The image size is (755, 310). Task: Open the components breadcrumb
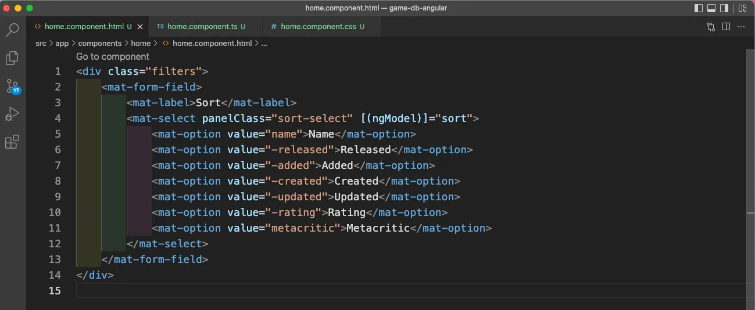[x=100, y=43]
